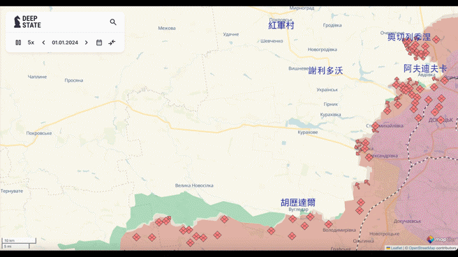Click the 謝利多沃 map label
This screenshot has width=458, height=257.
click(325, 70)
